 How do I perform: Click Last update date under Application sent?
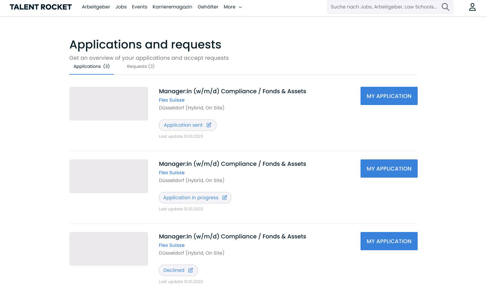pyautogui.click(x=181, y=136)
